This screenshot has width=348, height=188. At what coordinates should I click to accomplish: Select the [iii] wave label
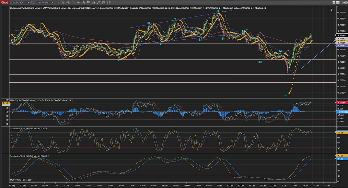click(260, 62)
